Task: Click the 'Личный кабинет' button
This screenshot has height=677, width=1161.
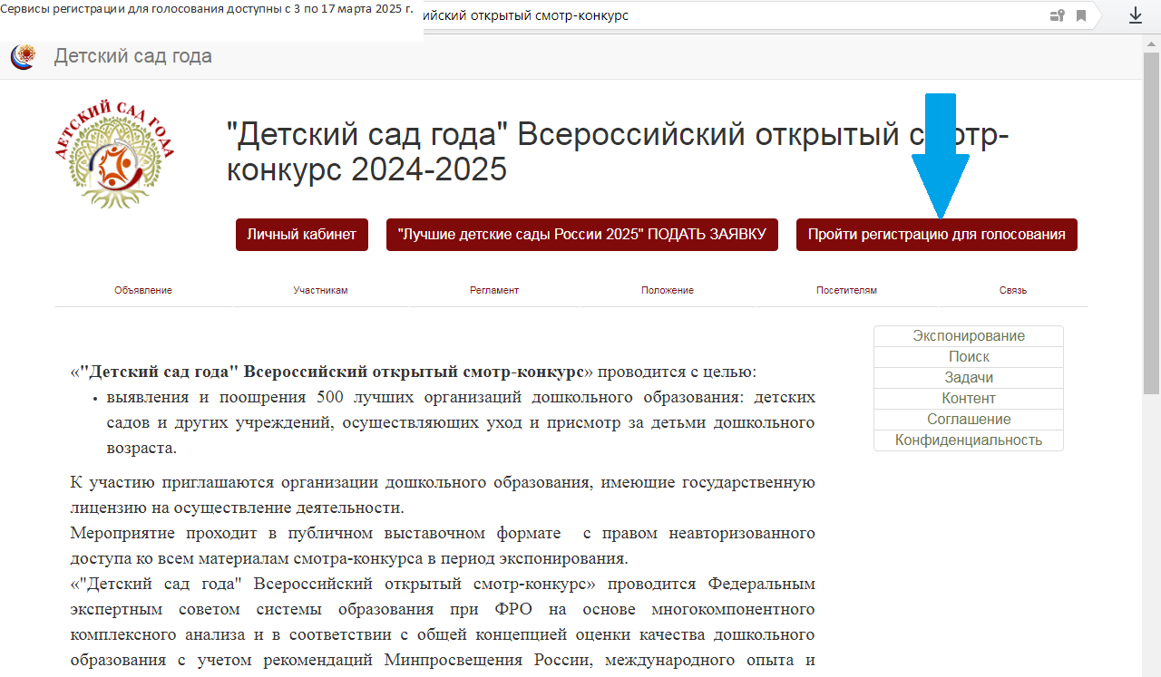Action: pos(302,235)
